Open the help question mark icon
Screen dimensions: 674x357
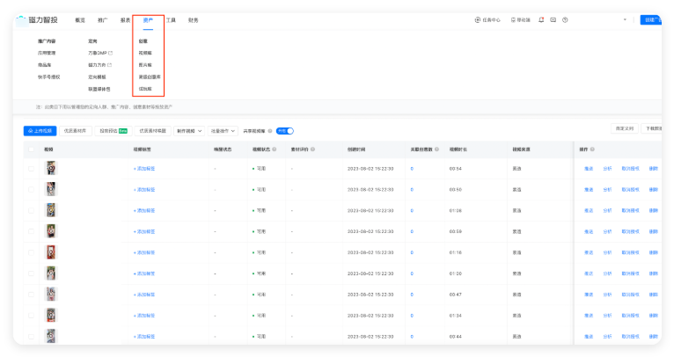coord(564,19)
